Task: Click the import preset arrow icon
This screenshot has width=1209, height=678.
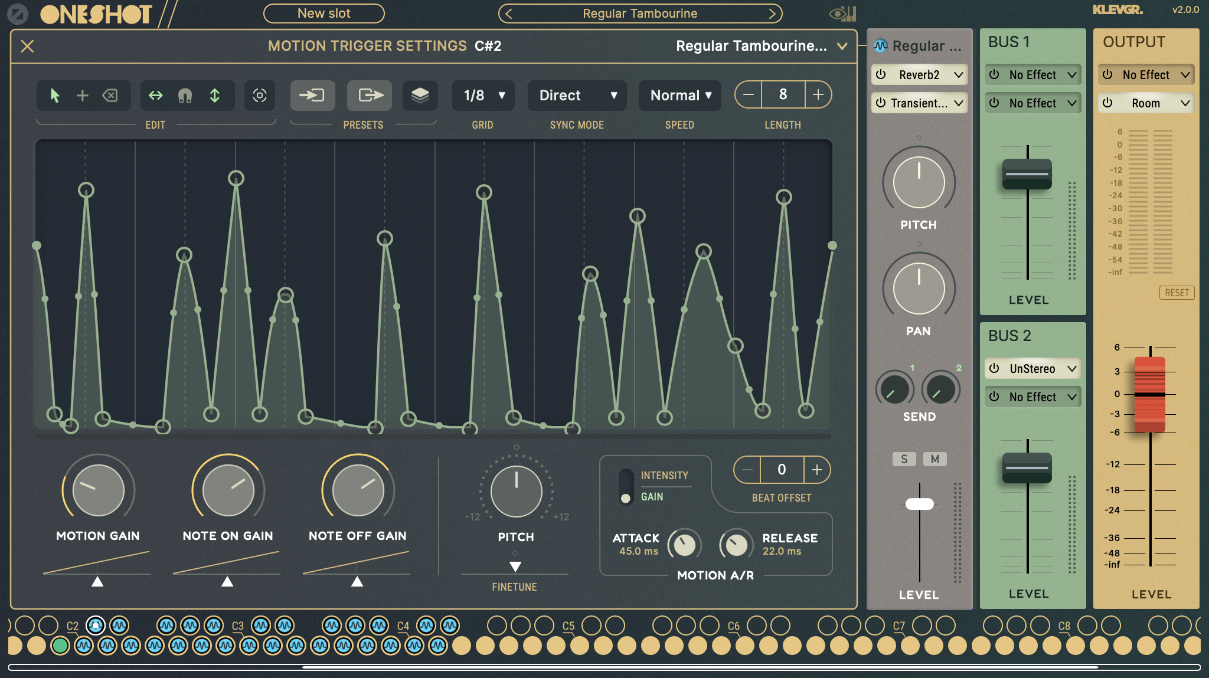Action: [x=312, y=95]
